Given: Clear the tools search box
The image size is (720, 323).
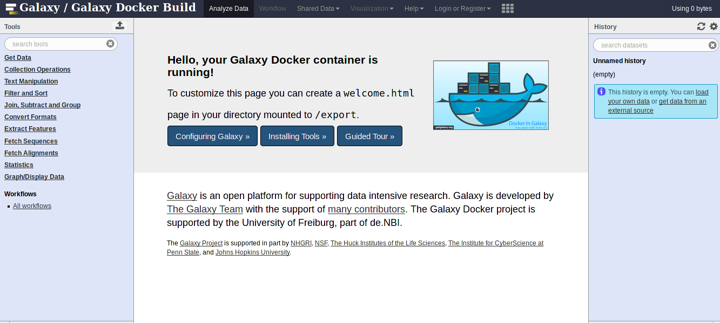Looking at the screenshot, I should tap(110, 44).
